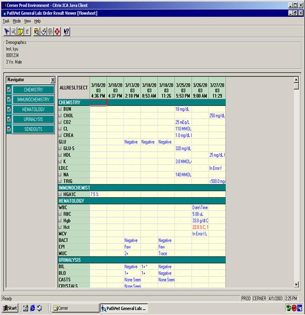Launch Internet Explorer from quick launch

point(32,308)
